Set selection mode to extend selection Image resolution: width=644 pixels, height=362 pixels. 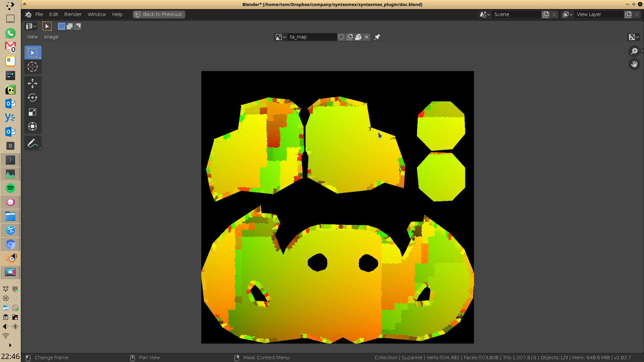(x=69, y=26)
